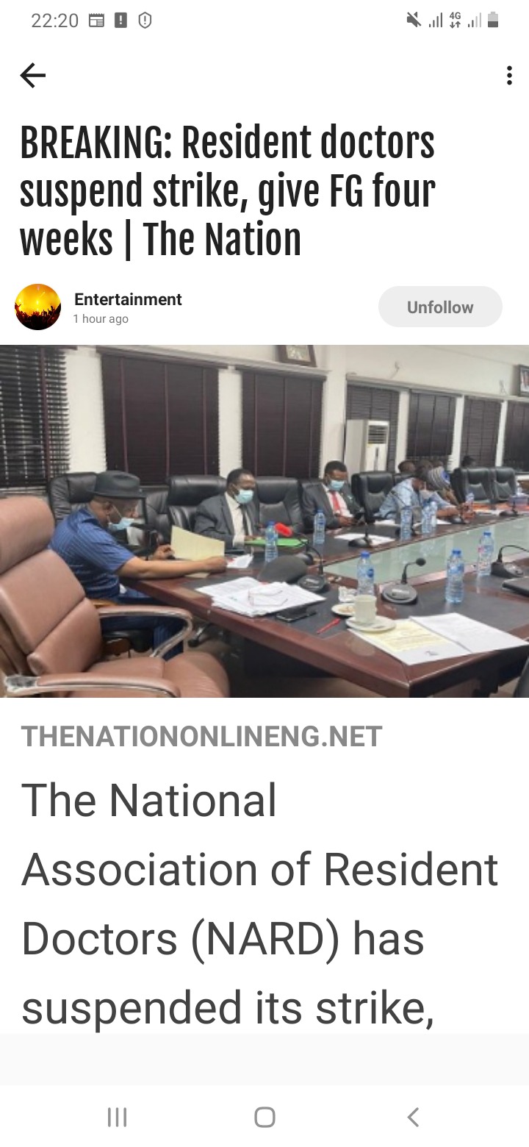Open THENATIONONLINENG.NET source link

pos(202,737)
